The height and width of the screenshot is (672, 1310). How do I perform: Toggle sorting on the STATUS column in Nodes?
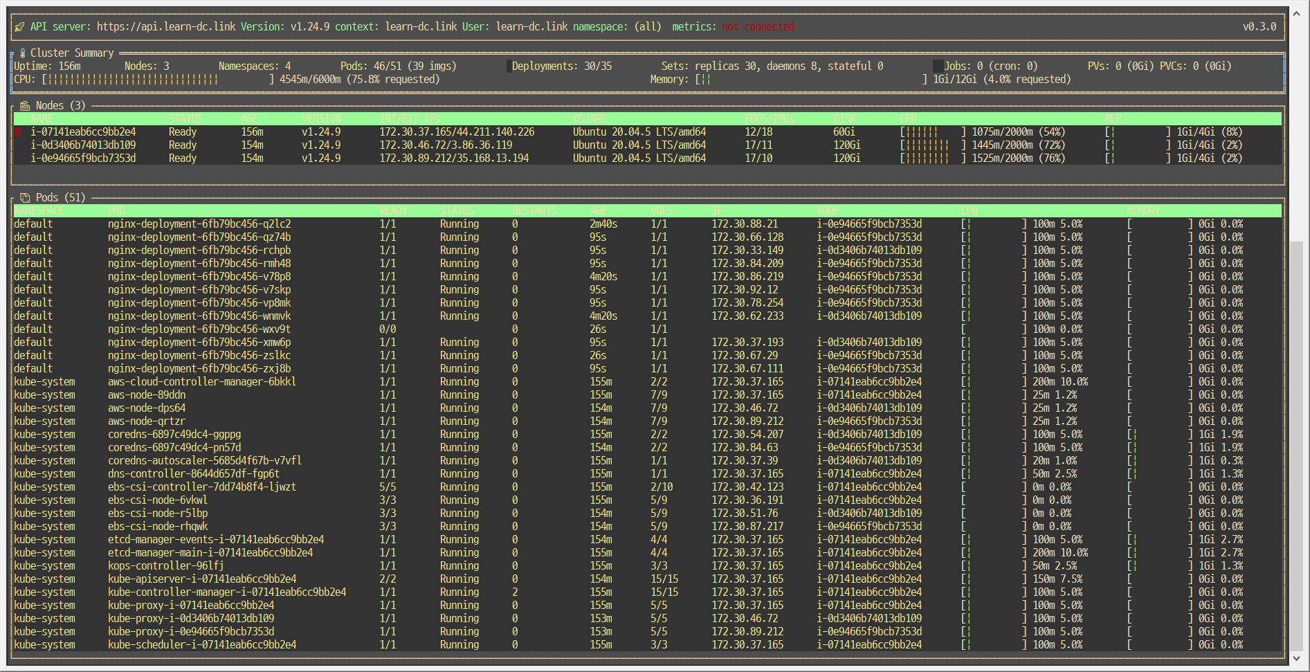184,118
